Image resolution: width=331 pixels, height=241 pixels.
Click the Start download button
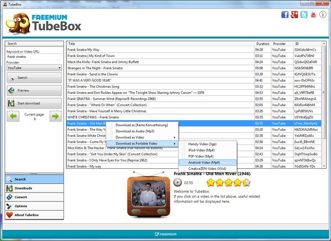34,103
